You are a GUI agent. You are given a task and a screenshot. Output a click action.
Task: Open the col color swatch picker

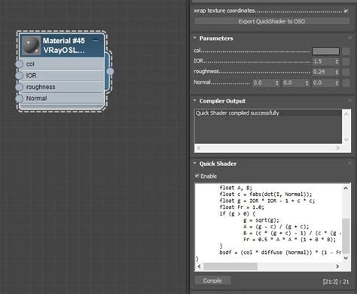pyautogui.click(x=325, y=51)
